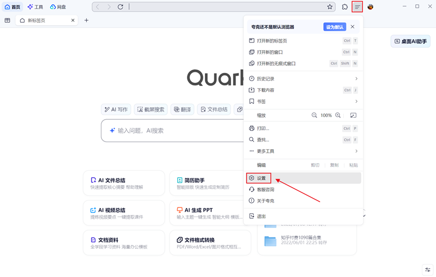Open page customization sliders icon
This screenshot has width=436, height=277.
click(x=428, y=269)
